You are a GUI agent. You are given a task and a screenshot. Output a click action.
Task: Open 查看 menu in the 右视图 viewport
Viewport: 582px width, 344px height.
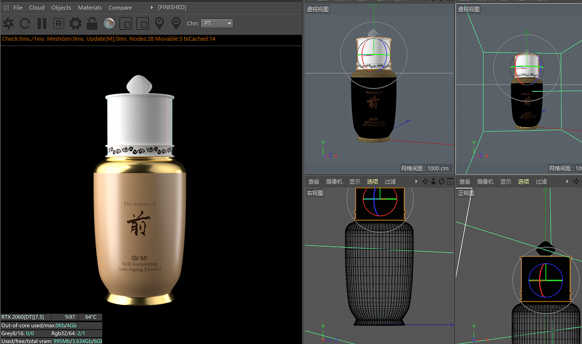(314, 182)
